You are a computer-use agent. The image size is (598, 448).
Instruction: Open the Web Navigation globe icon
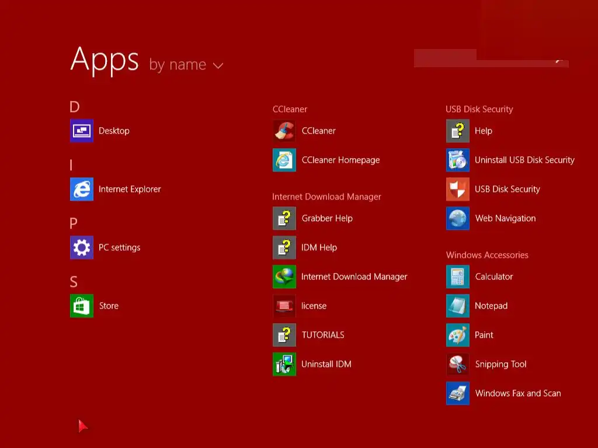pyautogui.click(x=458, y=218)
